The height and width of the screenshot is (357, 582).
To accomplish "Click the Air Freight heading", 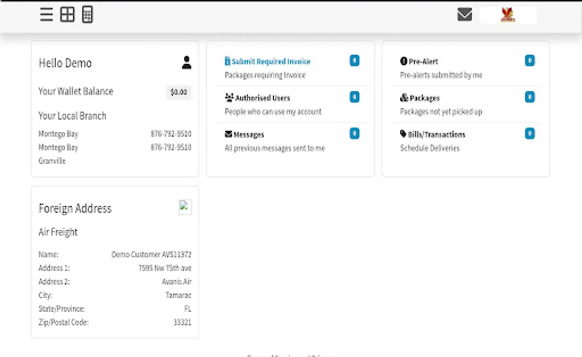I will click(x=58, y=232).
